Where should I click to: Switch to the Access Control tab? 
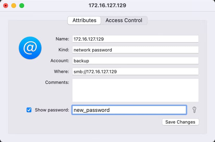(x=124, y=20)
